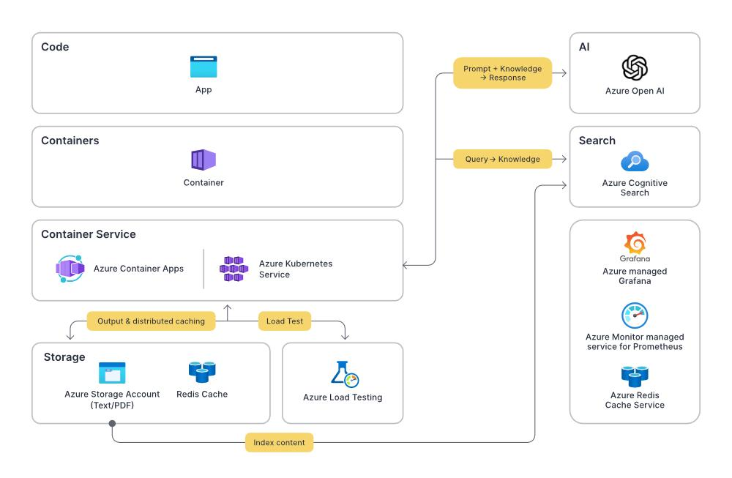Click the 'Output & distributed caching' label
The height and width of the screenshot is (478, 732).
point(152,321)
